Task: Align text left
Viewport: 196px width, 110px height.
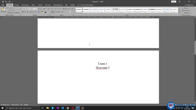Action: tap(52, 12)
